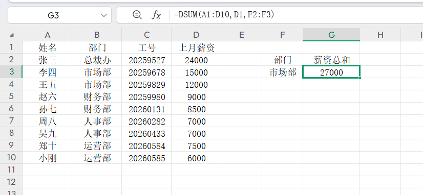This screenshot has width=423, height=195.
Task: Click cell containing 20260131
Action: pyautogui.click(x=146, y=109)
